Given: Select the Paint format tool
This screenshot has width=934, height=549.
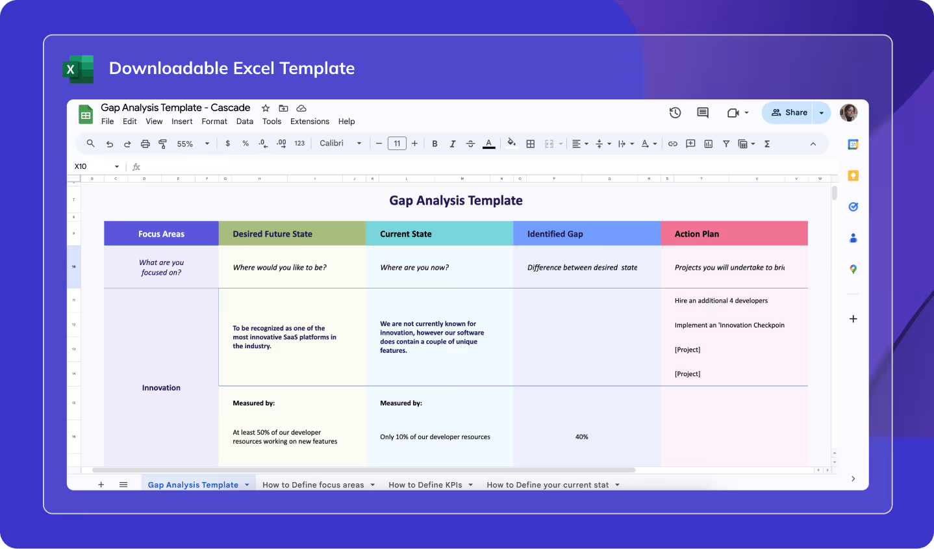Looking at the screenshot, I should pos(162,144).
